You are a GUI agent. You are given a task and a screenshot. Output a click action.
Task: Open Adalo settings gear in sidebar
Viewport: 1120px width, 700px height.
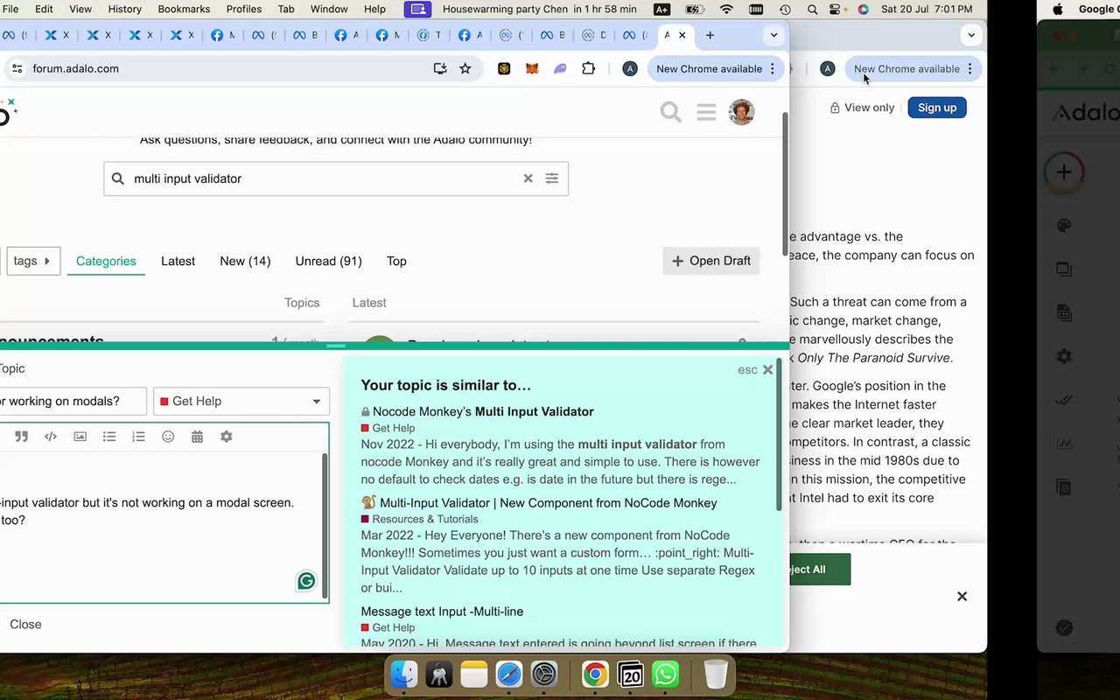1064,356
